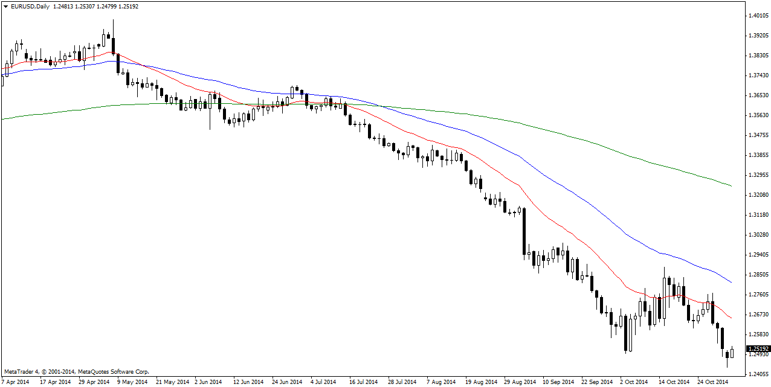Select the 10 Sep 2014 date label
This screenshot has height=387, width=771.
click(558, 382)
